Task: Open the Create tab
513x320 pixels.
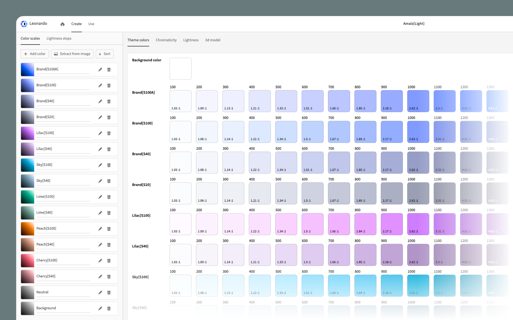Action: [x=76, y=24]
